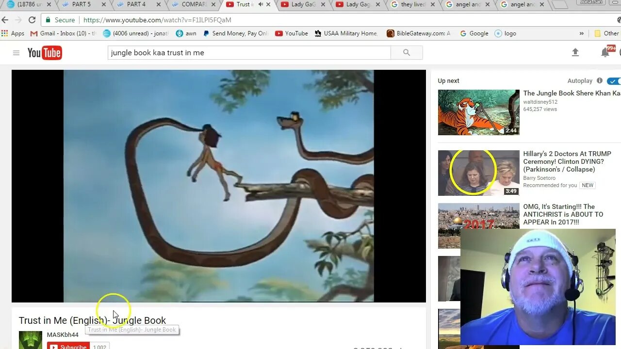The image size is (621, 349).
Task: Reload the page with refresh icon
Action: coord(32,20)
